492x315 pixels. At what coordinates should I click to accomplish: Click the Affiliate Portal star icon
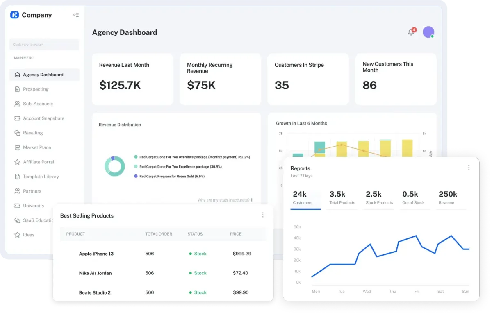[17, 162]
